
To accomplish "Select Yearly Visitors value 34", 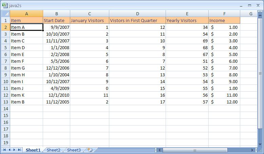I will click(x=187, y=27).
